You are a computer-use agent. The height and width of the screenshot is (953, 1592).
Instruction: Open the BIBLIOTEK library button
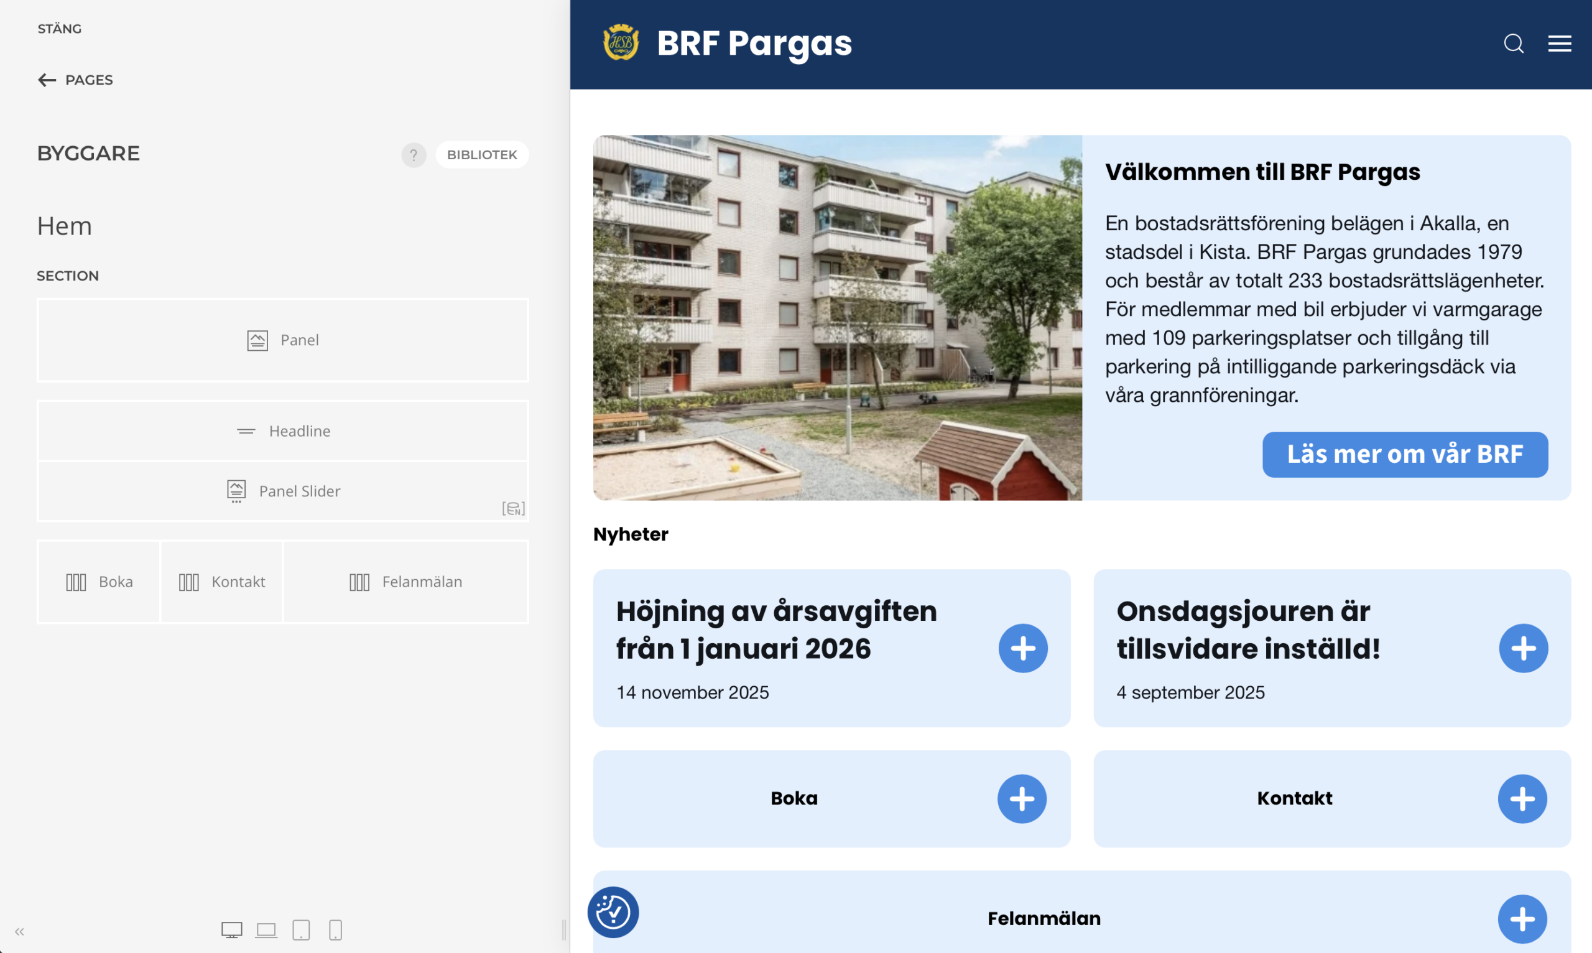pyautogui.click(x=482, y=155)
